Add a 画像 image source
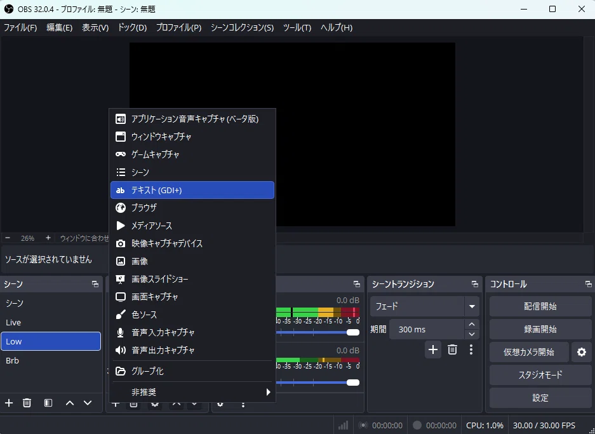595x434 pixels. pyautogui.click(x=192, y=261)
